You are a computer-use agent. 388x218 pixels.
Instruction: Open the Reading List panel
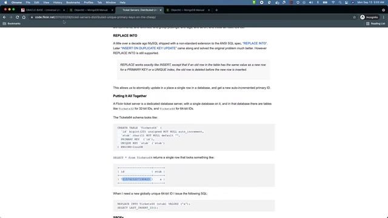point(375,24)
